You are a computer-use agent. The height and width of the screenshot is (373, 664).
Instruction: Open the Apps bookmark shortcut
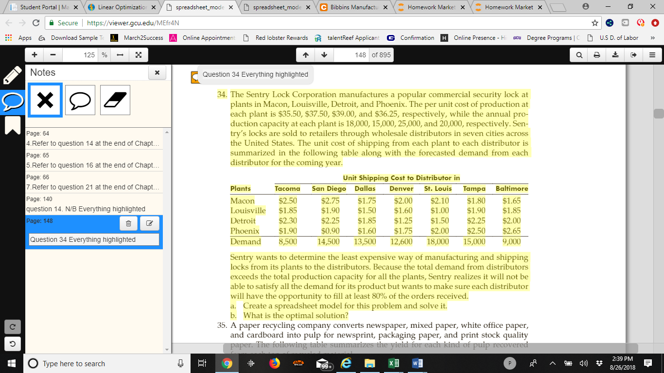pos(18,38)
